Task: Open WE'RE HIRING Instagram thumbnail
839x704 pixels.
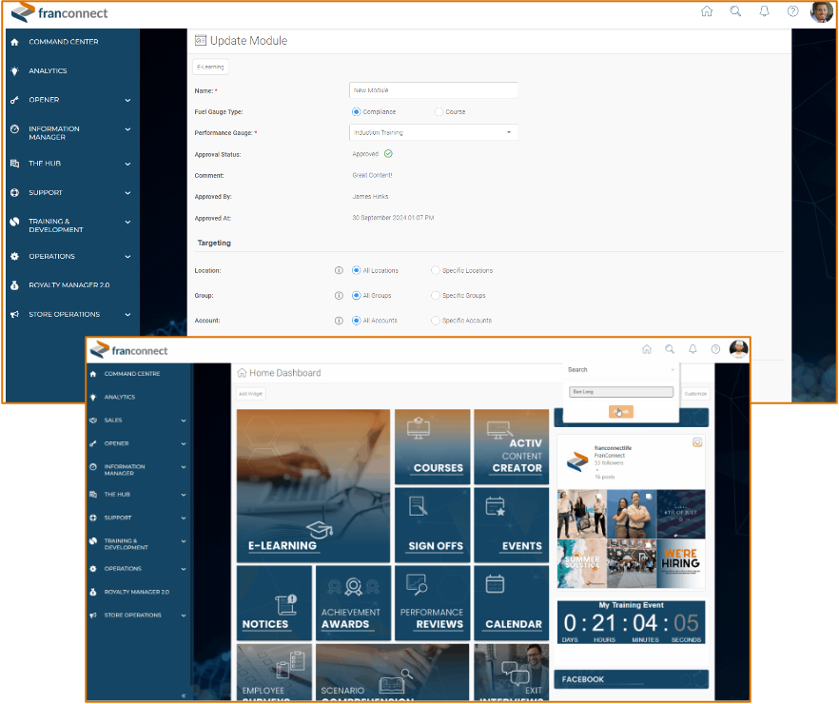Action: pyautogui.click(x=681, y=564)
